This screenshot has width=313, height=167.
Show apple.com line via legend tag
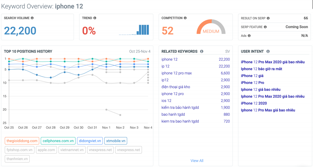tap(46, 150)
